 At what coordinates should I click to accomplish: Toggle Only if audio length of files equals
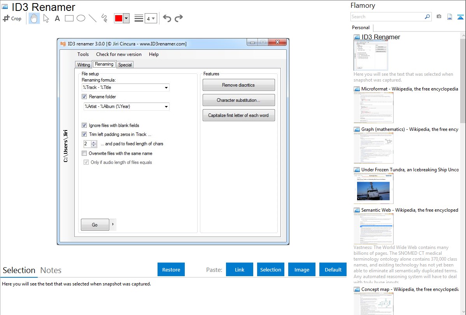pos(86,162)
